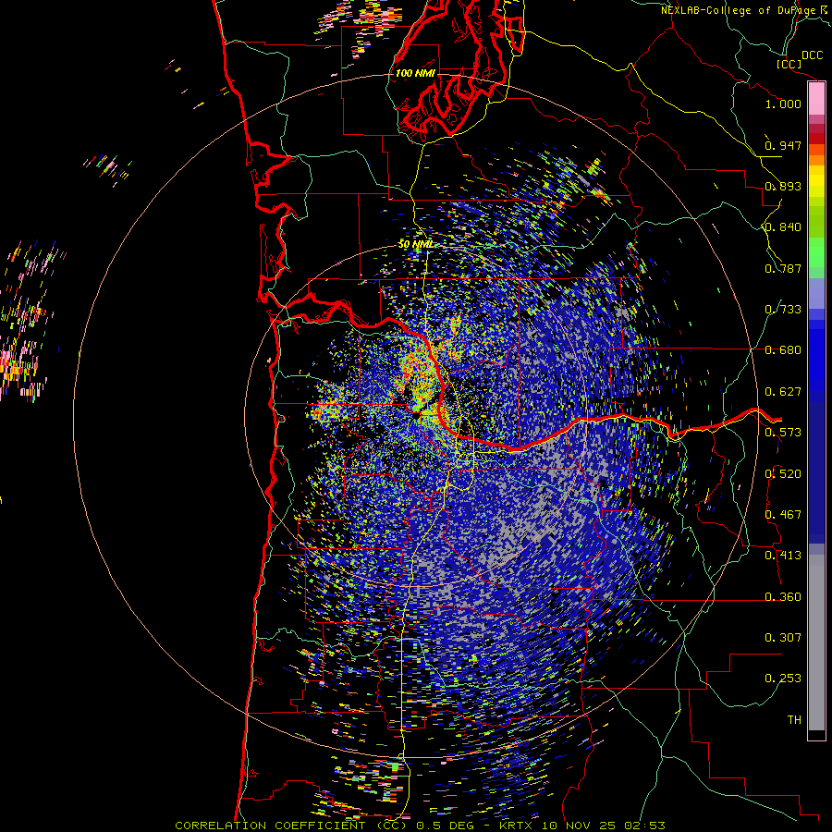Image resolution: width=832 pixels, height=832 pixels.
Task: Select the 0.253 scale value
Action: click(x=783, y=679)
